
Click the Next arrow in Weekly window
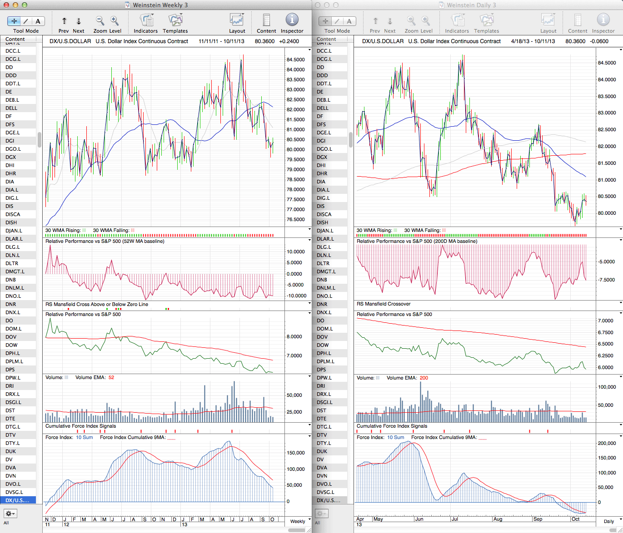(x=79, y=21)
